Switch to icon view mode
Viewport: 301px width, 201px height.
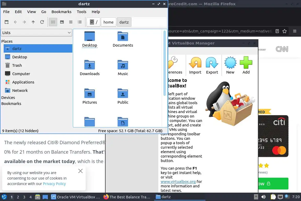(53, 22)
